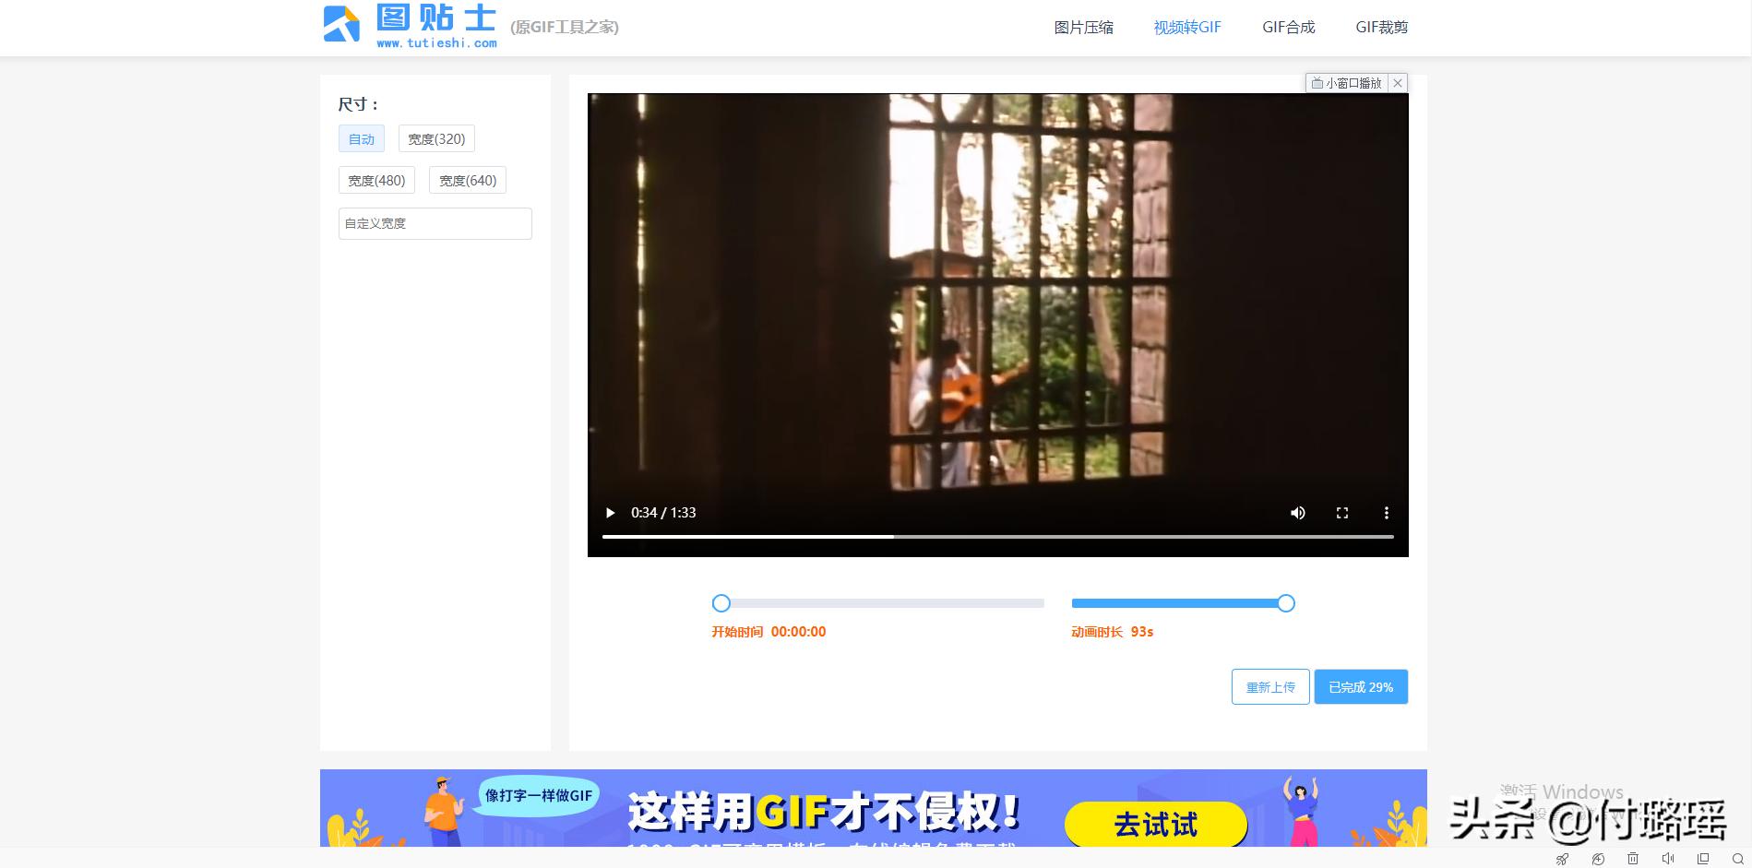
Task: Mute the video via the speaker icon
Action: [x=1297, y=513]
